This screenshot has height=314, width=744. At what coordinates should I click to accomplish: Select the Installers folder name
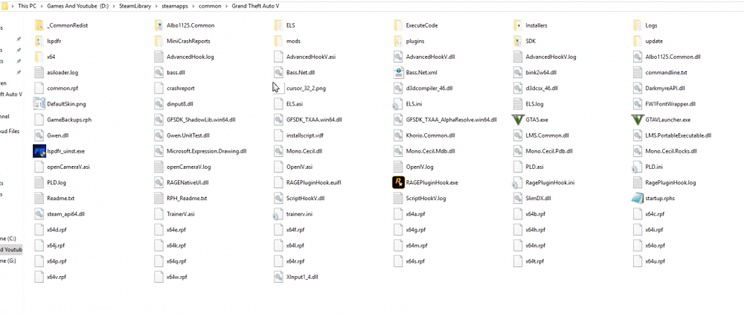[x=536, y=25]
